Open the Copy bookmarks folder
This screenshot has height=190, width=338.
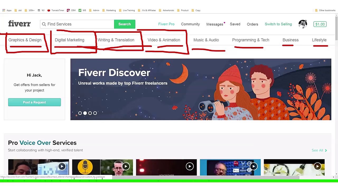pos(196,10)
